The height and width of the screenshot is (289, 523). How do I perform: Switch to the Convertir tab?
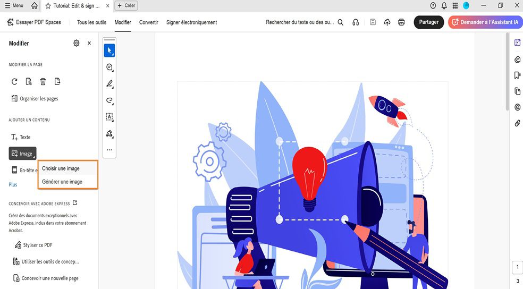pyautogui.click(x=149, y=22)
